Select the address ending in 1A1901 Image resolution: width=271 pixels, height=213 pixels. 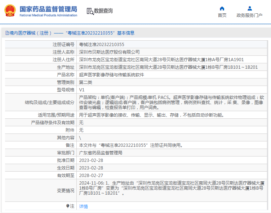pyautogui.click(x=161, y=60)
